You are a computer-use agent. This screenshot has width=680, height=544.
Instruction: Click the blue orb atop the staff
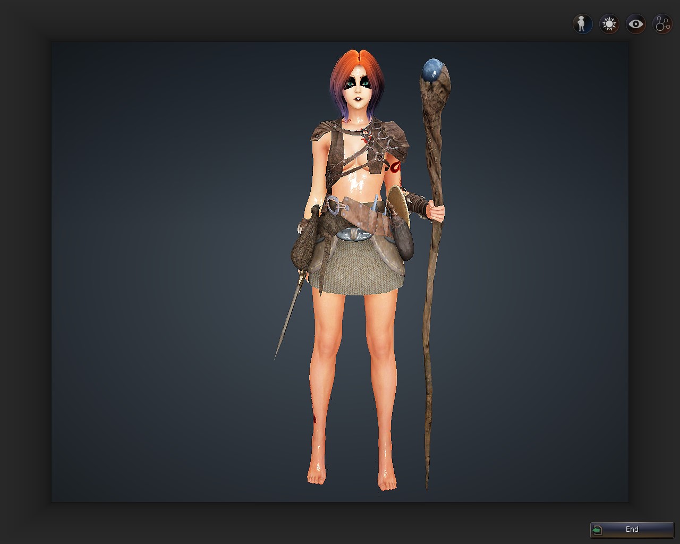pos(432,70)
